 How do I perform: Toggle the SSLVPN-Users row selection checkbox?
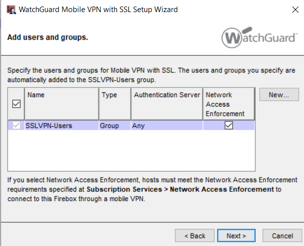tap(16, 125)
